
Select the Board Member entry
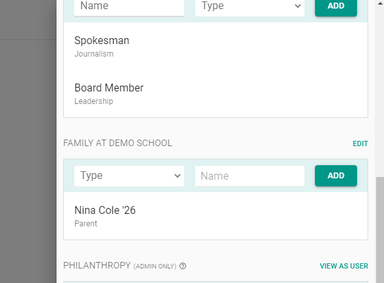[x=216, y=94]
